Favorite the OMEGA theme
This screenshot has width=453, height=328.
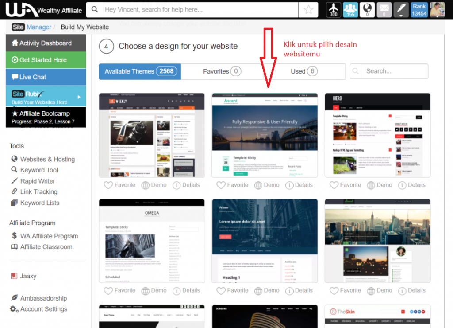119,290
